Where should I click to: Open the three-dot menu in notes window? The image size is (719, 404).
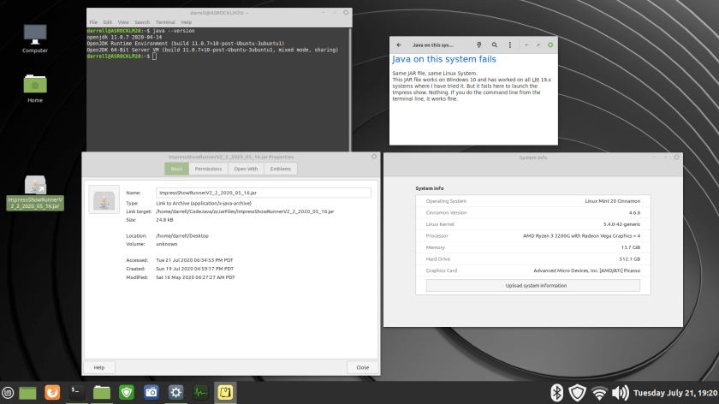pyautogui.click(x=510, y=45)
